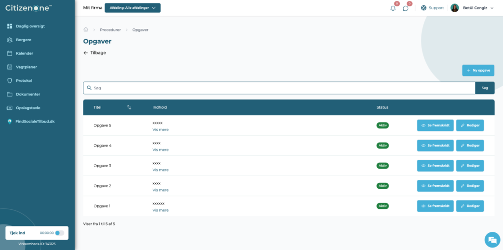Viewport: 503px width, 250px height.
Task: Expand Afdeling: Alle afdelinger dropdown
Action: click(133, 8)
